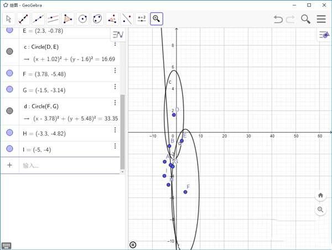Open more options for circle d
Viewport: 332px width, 250px height.
click(115, 103)
